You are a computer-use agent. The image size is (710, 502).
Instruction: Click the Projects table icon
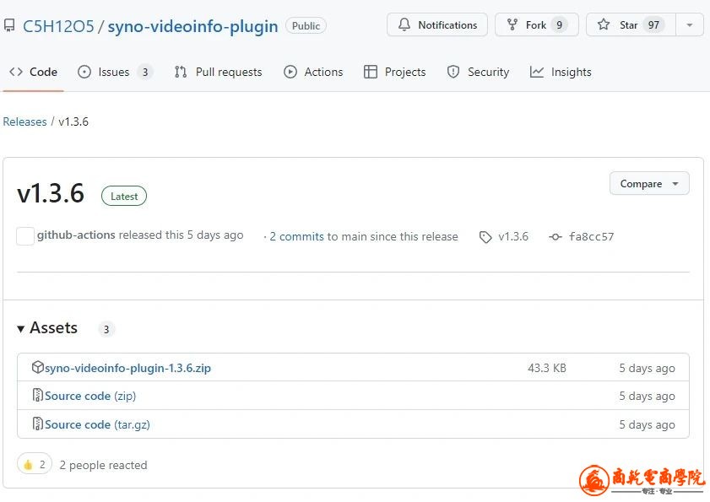(371, 72)
